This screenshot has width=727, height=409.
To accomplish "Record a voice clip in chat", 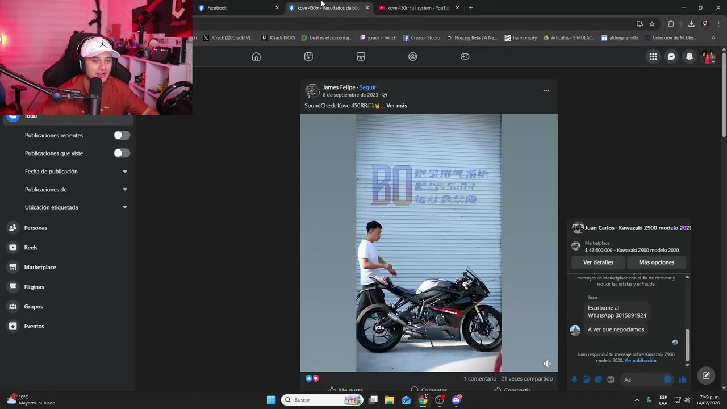I will coord(574,379).
